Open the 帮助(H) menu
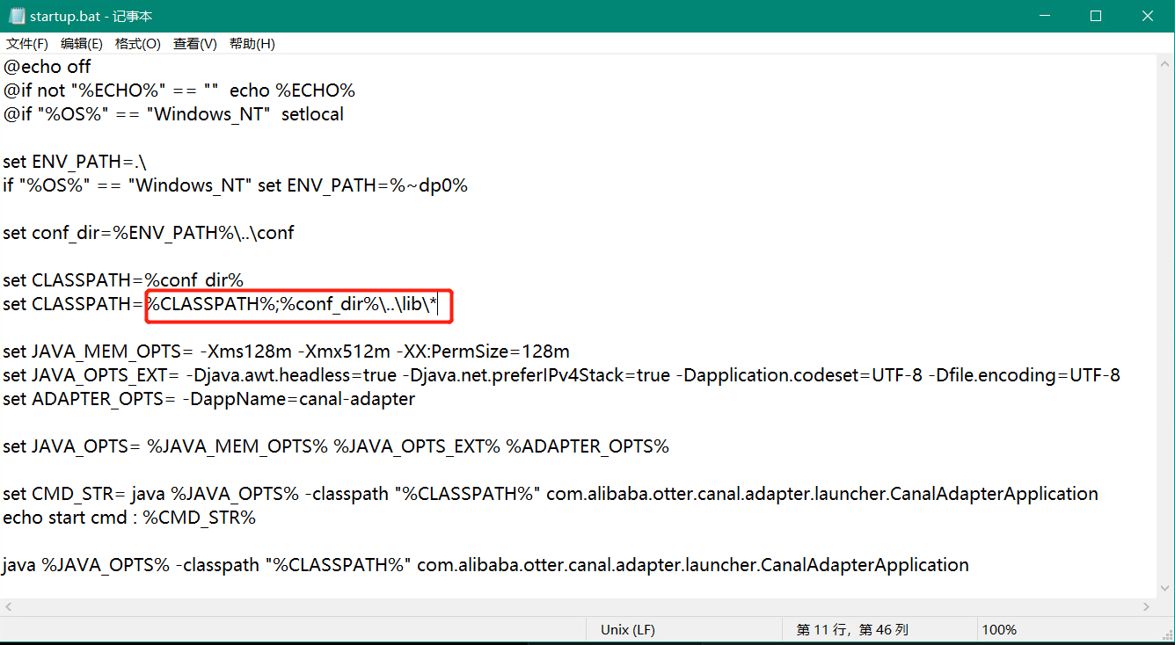Image resolution: width=1175 pixels, height=645 pixels. (252, 43)
